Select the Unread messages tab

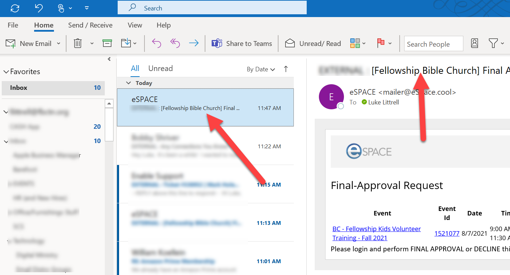160,69
